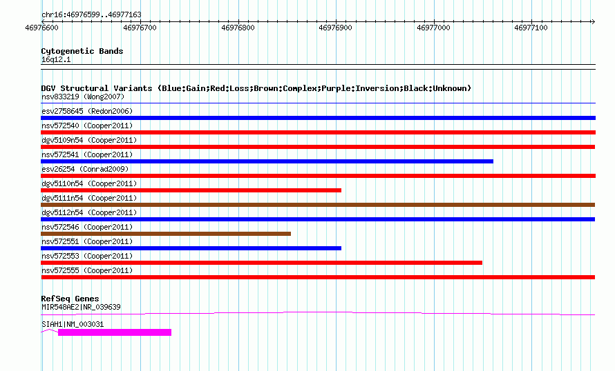Click the DGV Structural Variants track heading

(256, 88)
